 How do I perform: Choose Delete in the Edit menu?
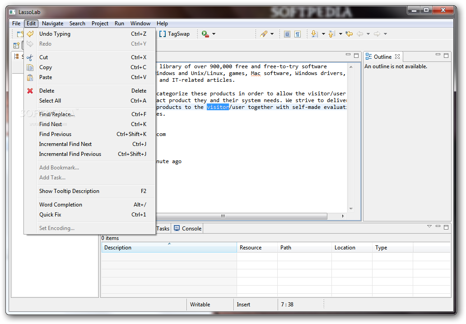click(x=90, y=91)
